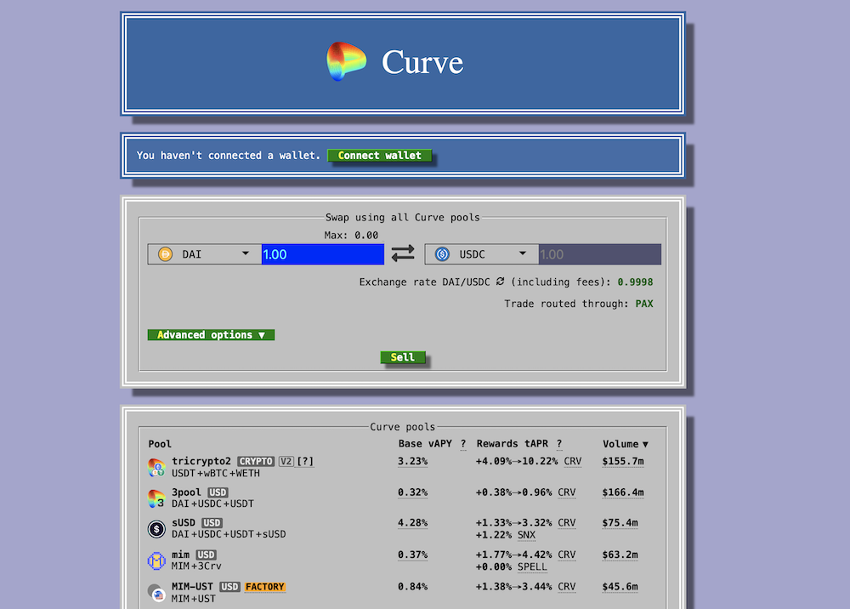Click mim volume $63.2m
This screenshot has height=609, width=850.
point(620,555)
